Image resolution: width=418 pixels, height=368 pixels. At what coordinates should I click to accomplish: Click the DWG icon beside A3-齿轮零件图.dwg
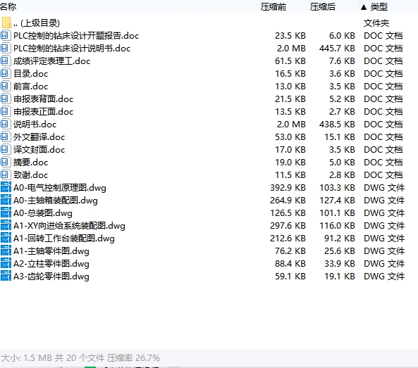pos(6,277)
